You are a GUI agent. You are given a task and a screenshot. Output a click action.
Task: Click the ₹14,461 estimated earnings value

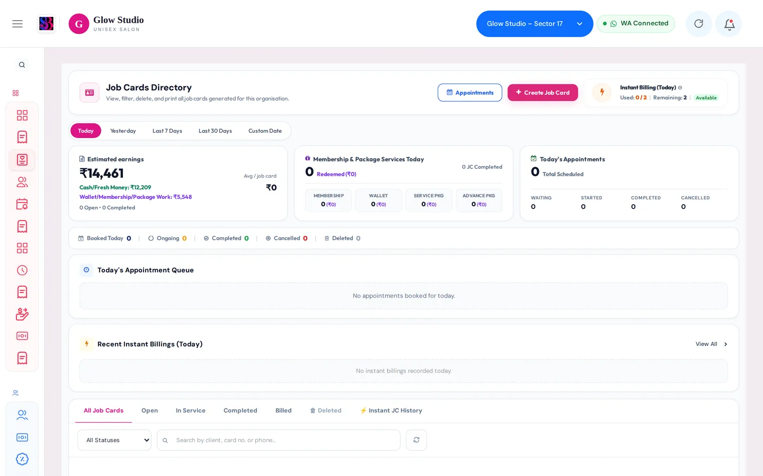tap(102, 173)
